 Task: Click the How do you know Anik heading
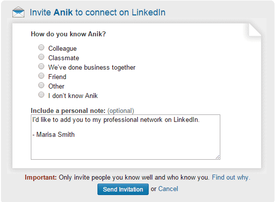coord(68,34)
